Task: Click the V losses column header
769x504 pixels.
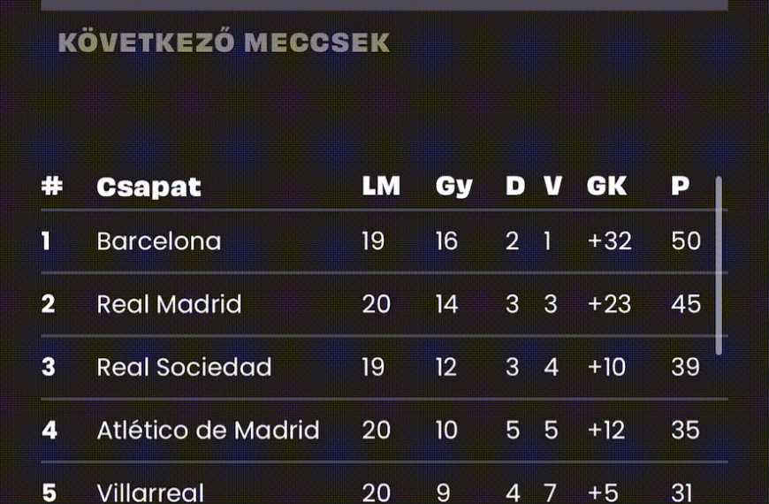Action: pos(552,186)
